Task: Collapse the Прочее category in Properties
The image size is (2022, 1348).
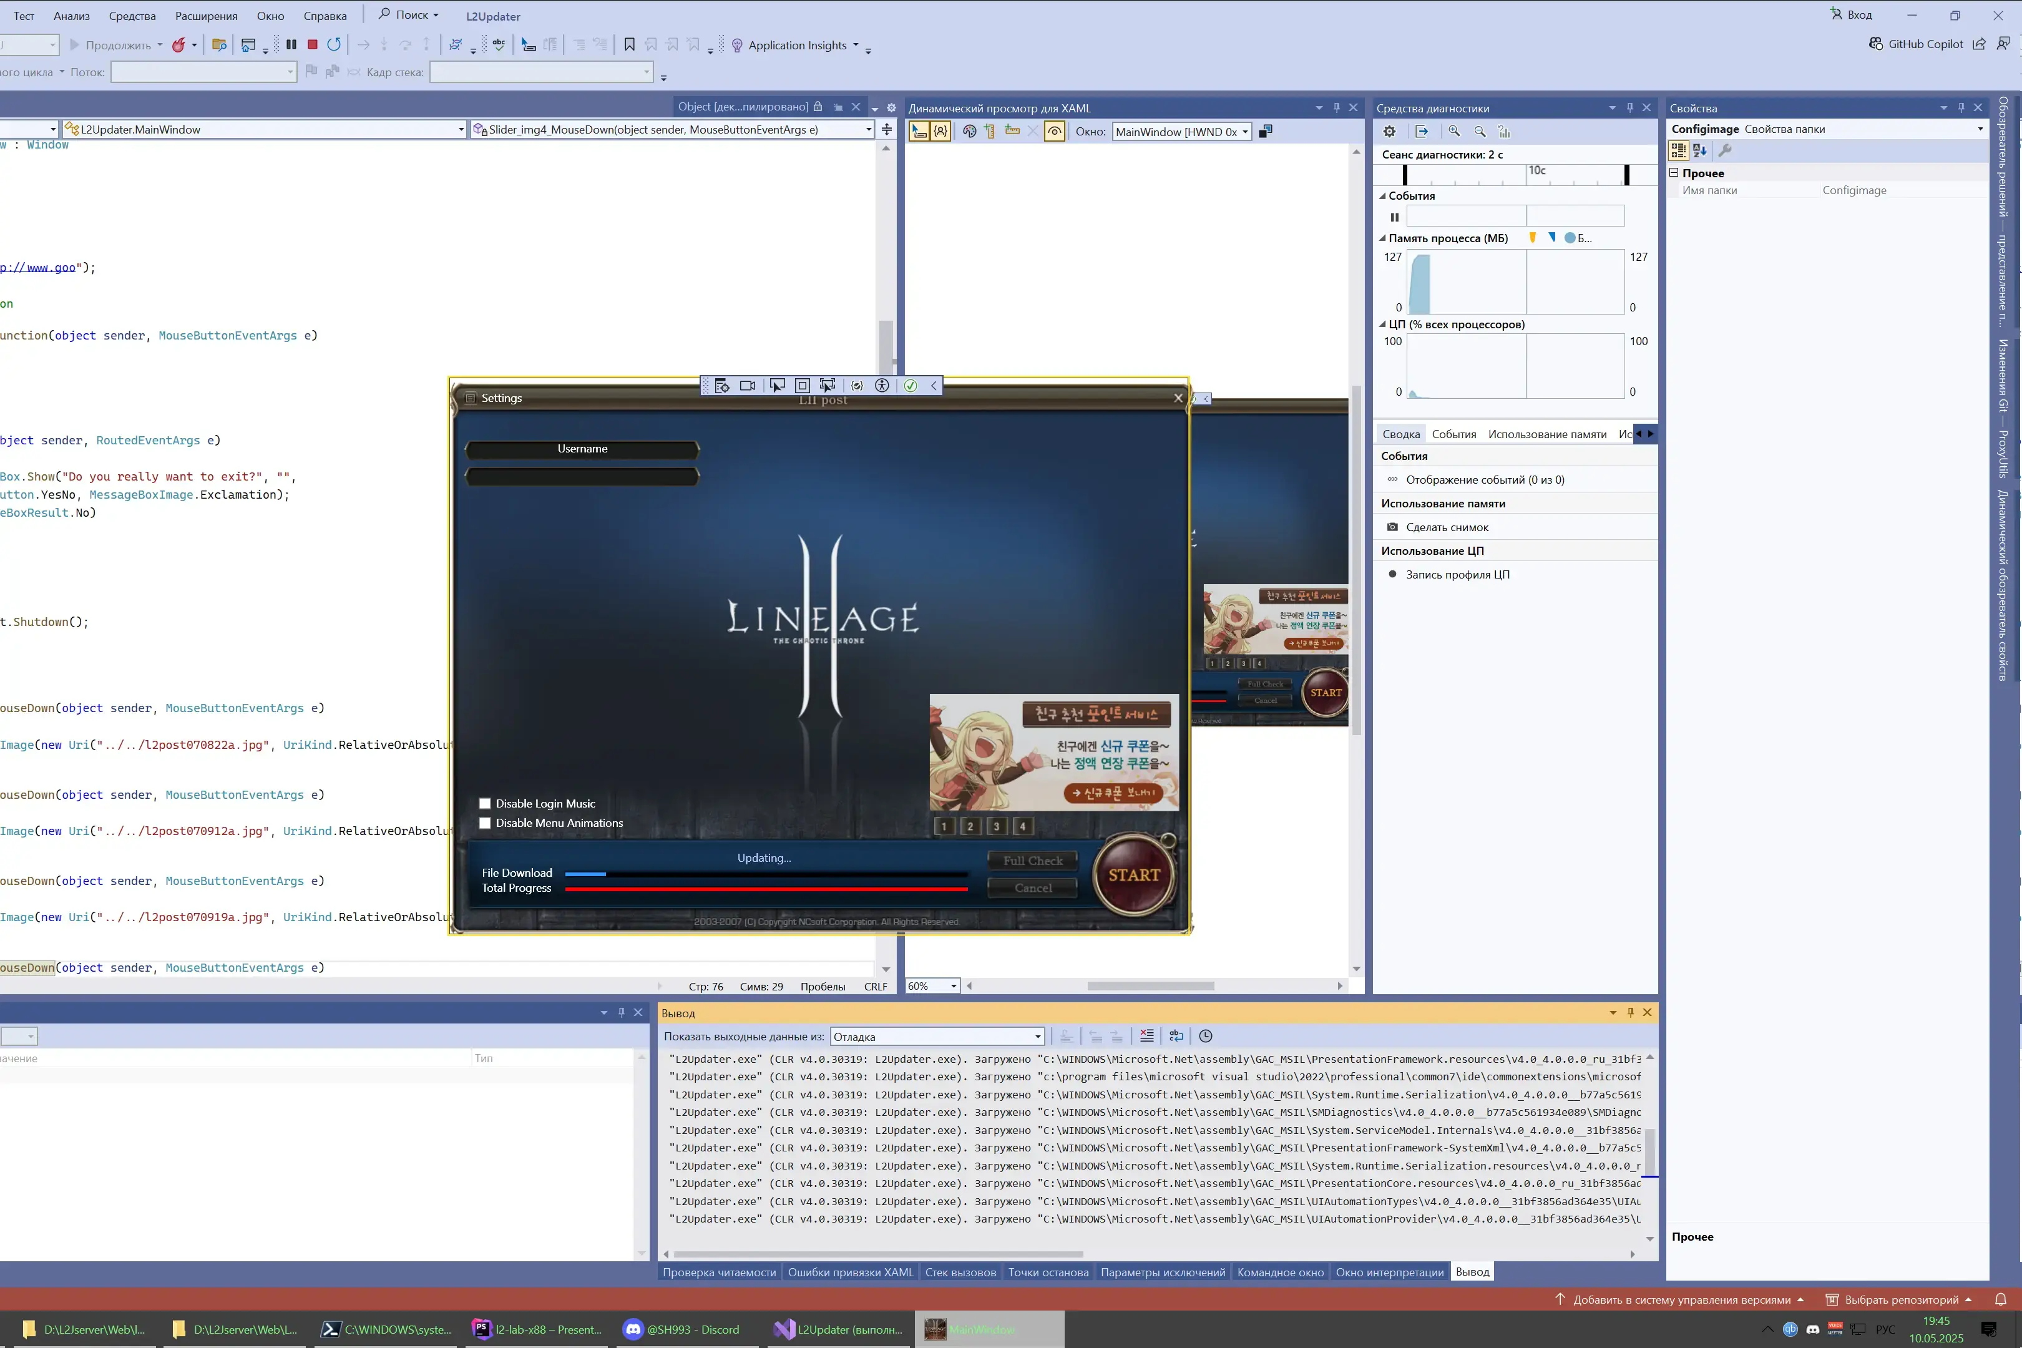Action: click(1674, 173)
